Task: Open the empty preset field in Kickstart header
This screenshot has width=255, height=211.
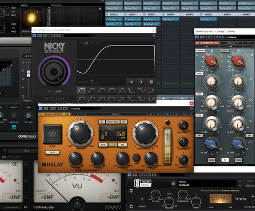Action: click(77, 36)
